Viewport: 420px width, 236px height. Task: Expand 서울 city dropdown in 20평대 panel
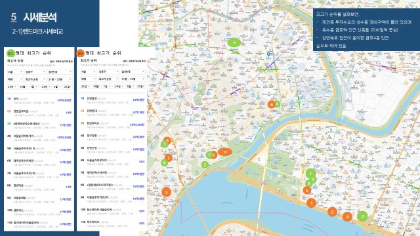coord(15,72)
